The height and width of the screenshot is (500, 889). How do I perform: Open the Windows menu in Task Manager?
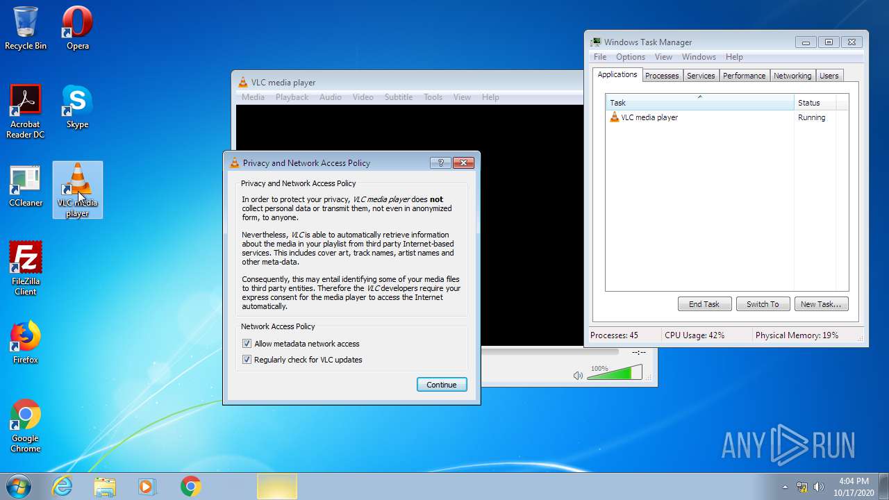click(699, 57)
